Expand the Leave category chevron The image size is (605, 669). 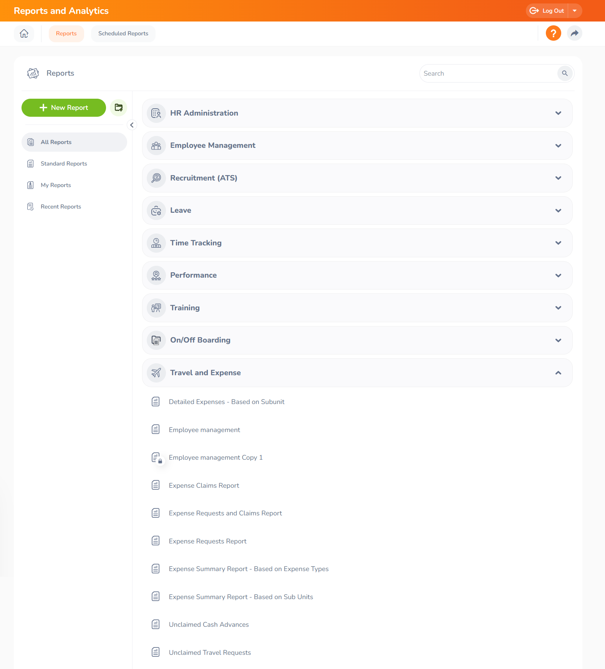click(558, 210)
